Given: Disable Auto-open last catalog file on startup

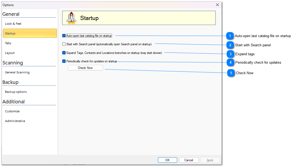Looking at the screenshot, I should click(x=64, y=36).
